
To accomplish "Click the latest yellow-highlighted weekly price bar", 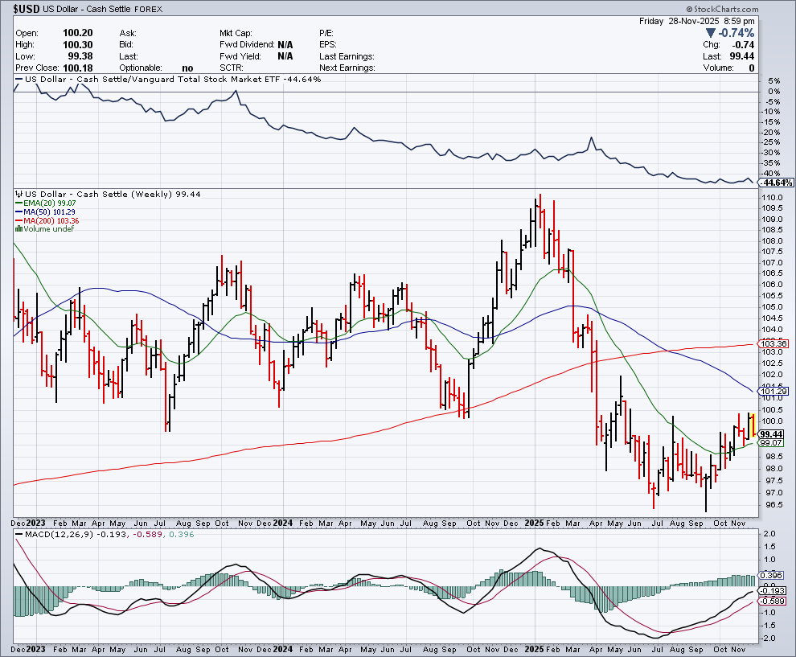I will click(751, 425).
